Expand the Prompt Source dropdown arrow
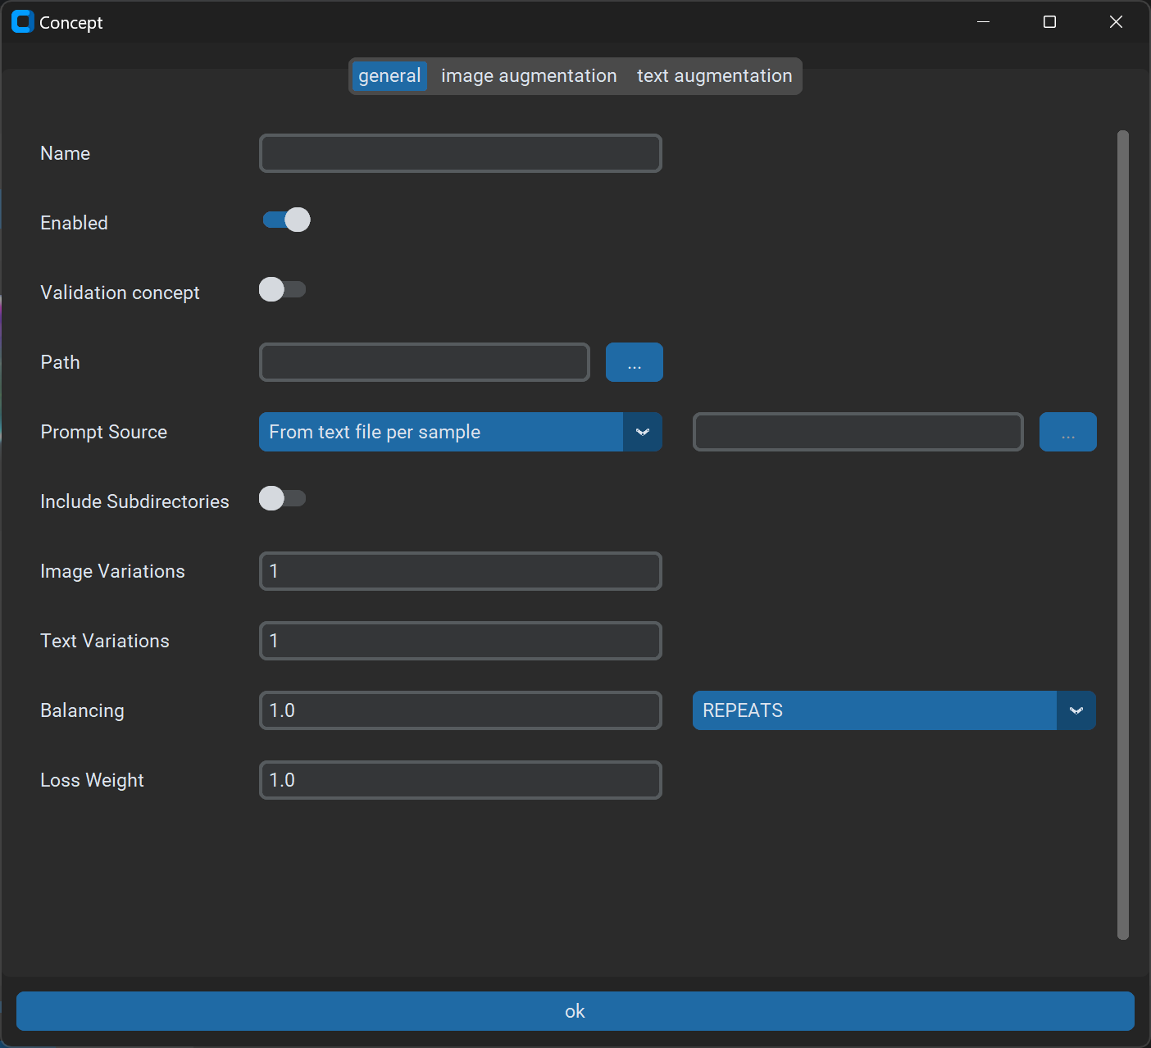This screenshot has height=1048, width=1151. click(x=643, y=432)
